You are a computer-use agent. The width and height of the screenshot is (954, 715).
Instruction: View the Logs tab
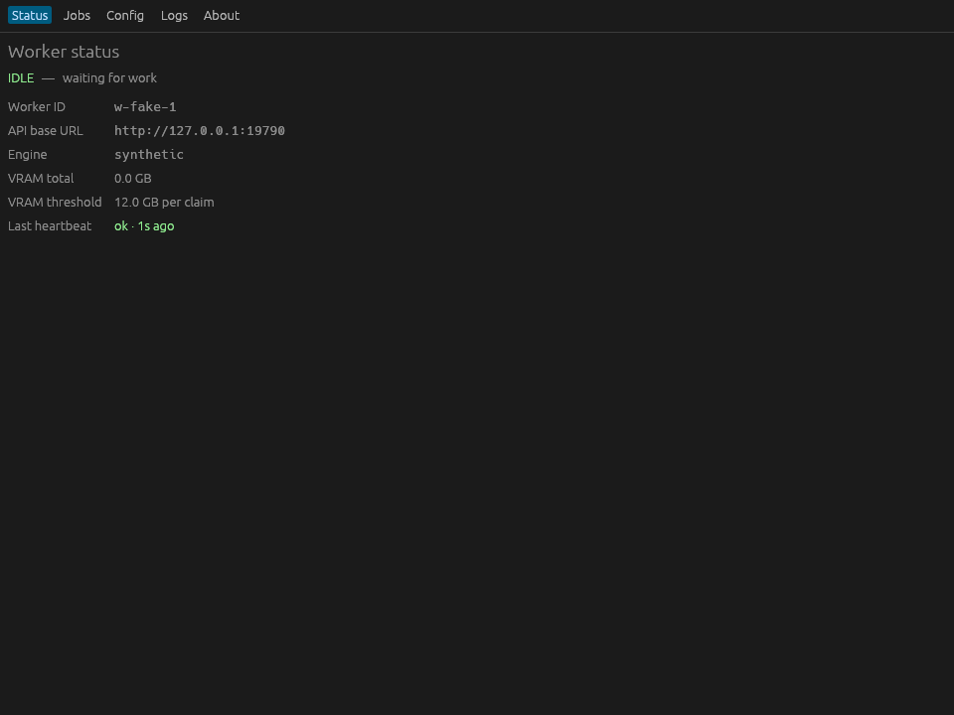click(174, 15)
